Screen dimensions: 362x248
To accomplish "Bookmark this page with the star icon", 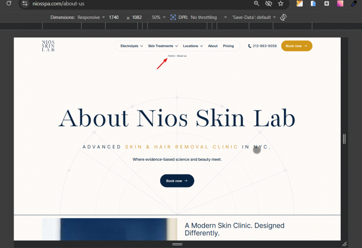I will coord(280,3).
